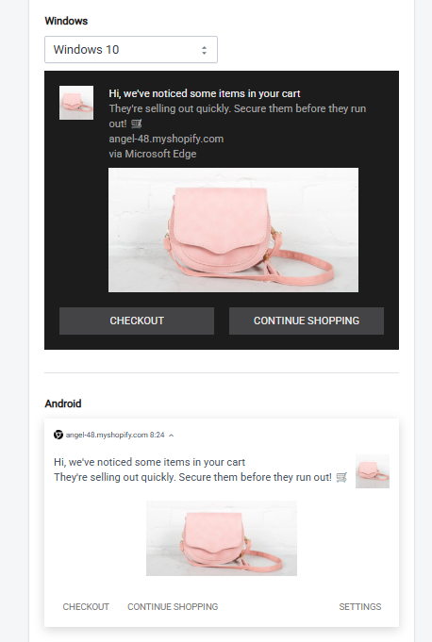Click the large pink bag image in the Windows preview
The height and width of the screenshot is (642, 432).
click(x=233, y=230)
